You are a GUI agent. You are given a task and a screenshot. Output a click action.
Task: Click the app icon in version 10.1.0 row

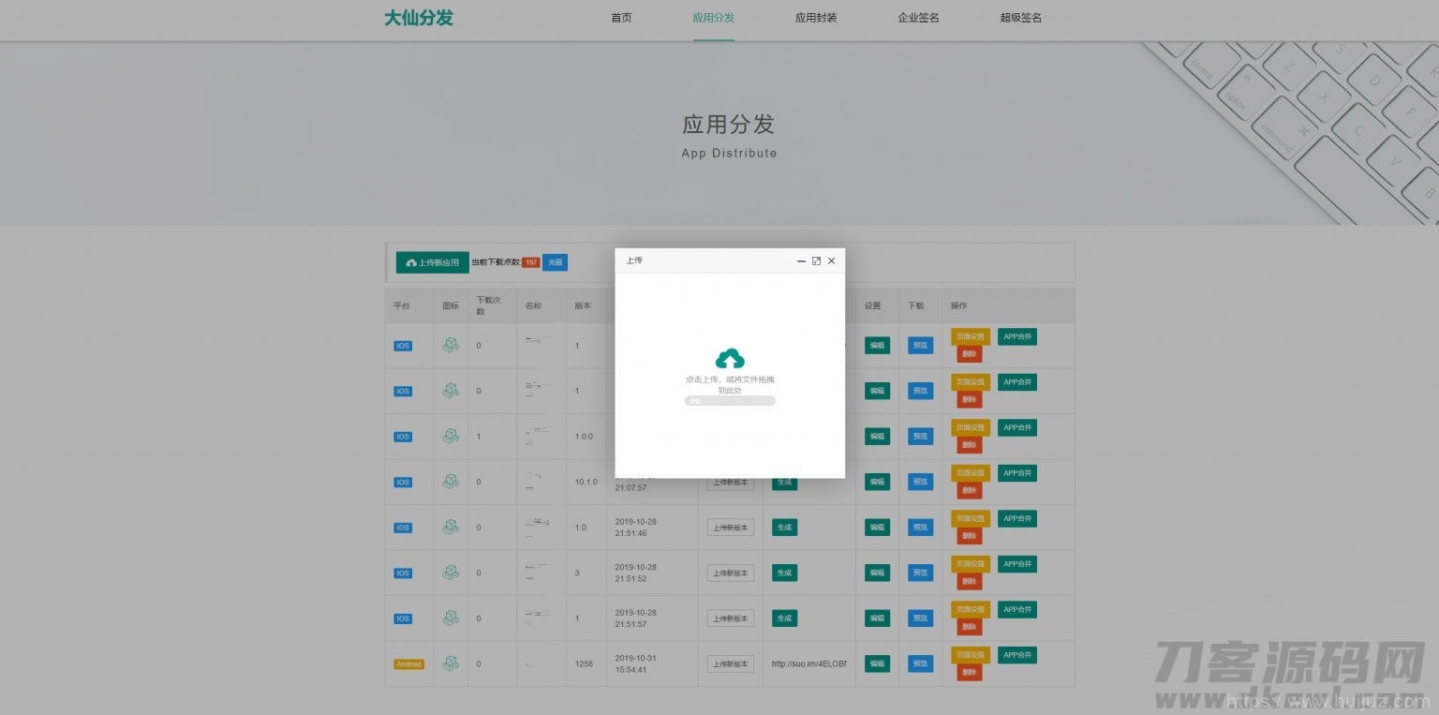pos(451,482)
